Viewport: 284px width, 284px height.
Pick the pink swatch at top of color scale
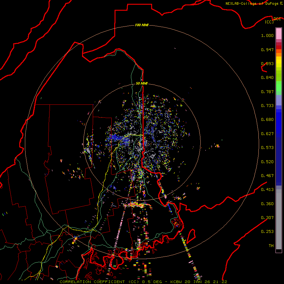click(279, 33)
